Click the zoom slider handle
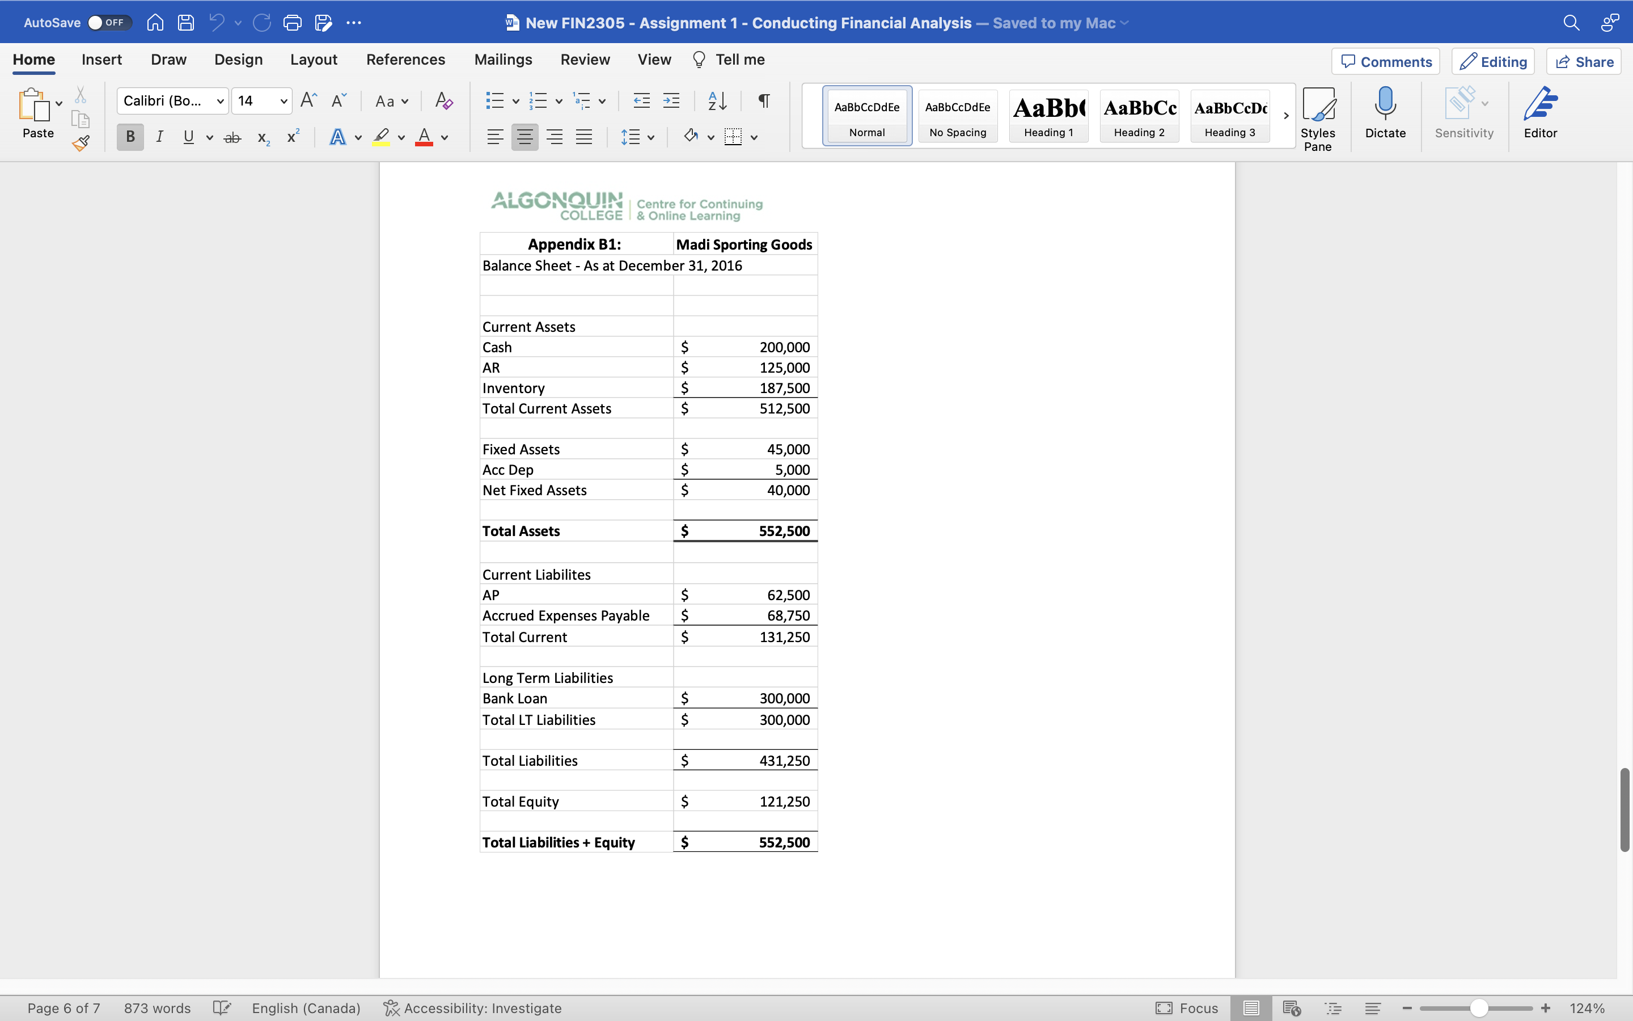Image resolution: width=1633 pixels, height=1021 pixels. coord(1478,1008)
